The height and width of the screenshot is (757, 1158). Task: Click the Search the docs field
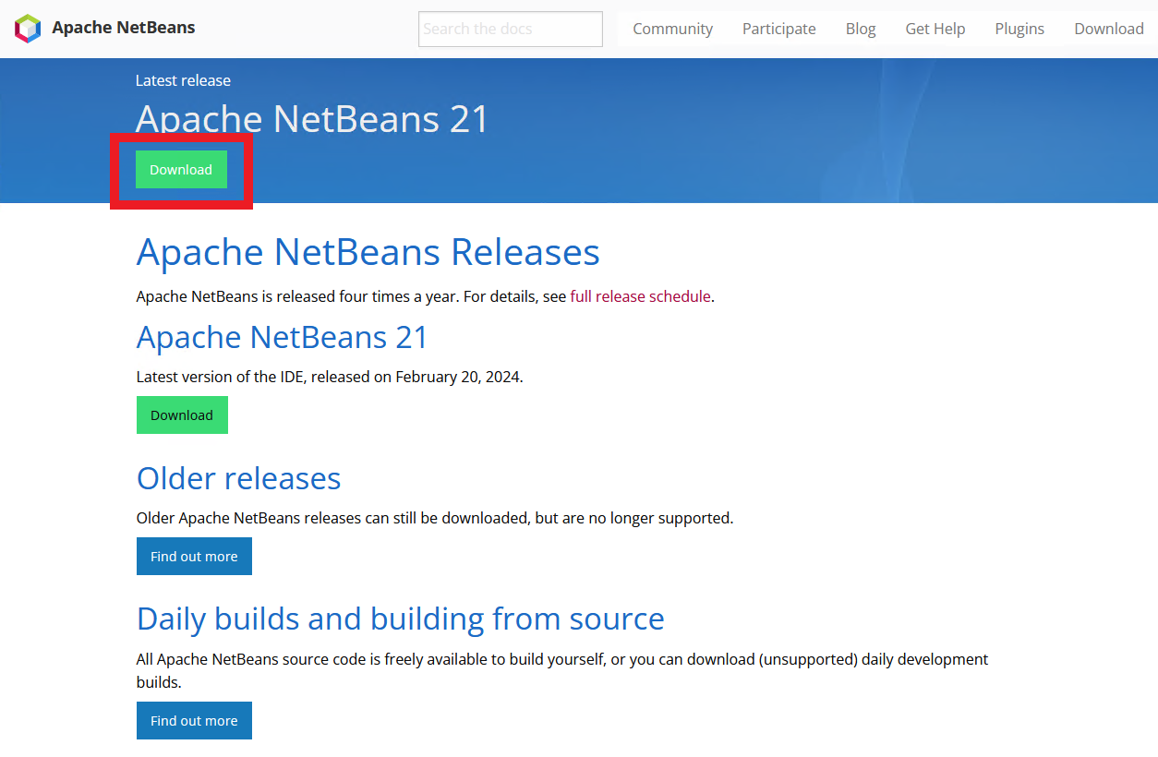(510, 29)
